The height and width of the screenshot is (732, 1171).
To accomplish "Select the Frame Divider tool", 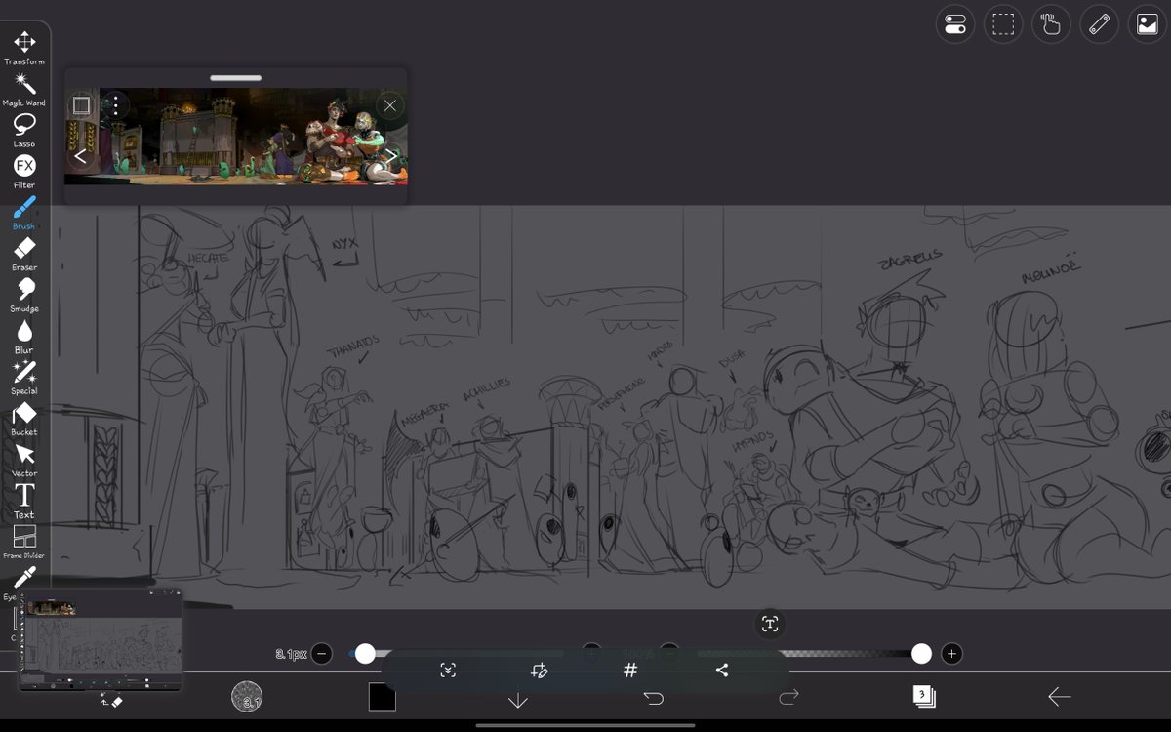I will 24,542.
